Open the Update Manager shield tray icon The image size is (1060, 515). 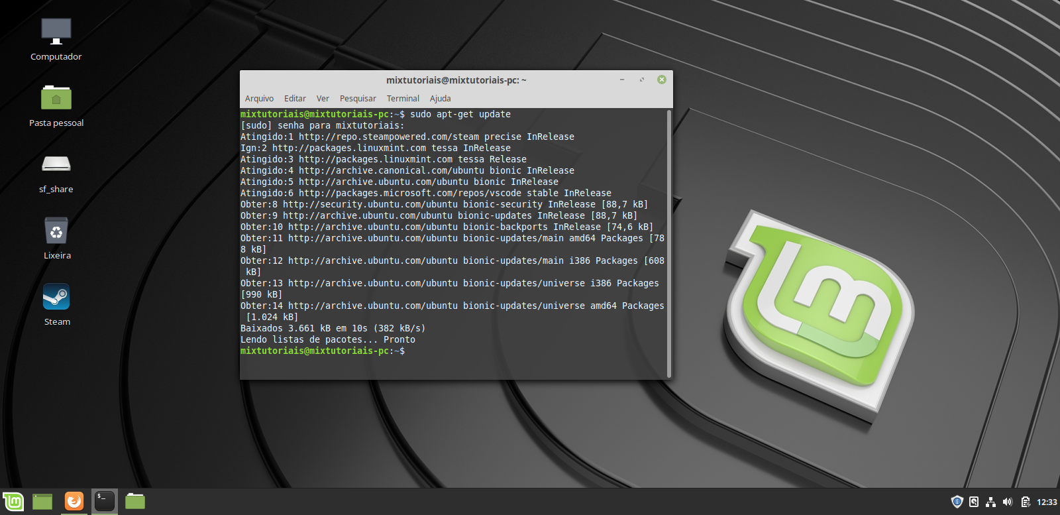pyautogui.click(x=957, y=502)
